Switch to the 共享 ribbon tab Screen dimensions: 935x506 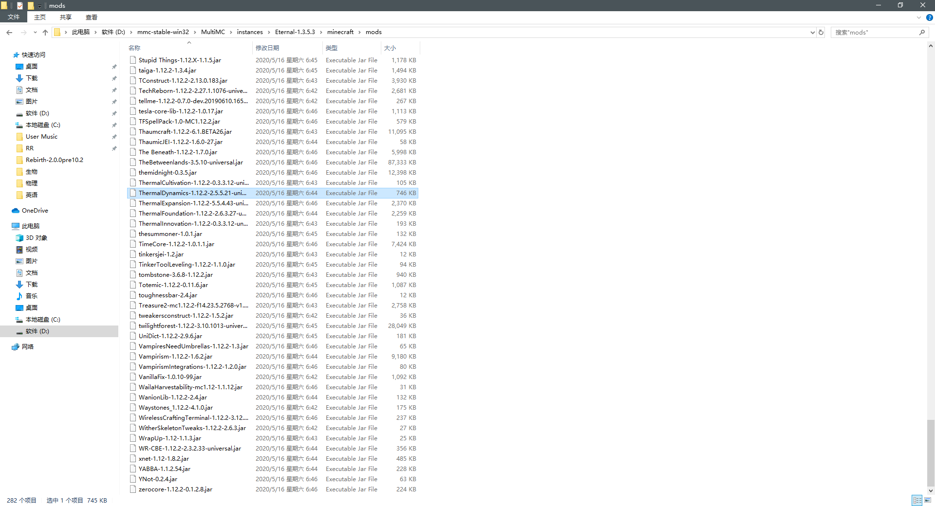click(x=66, y=17)
